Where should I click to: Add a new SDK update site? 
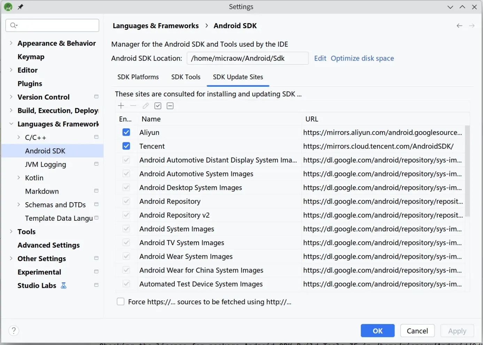[121, 105]
